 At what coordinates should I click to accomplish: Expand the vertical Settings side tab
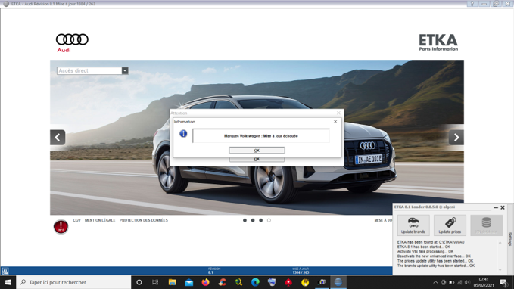(510, 239)
